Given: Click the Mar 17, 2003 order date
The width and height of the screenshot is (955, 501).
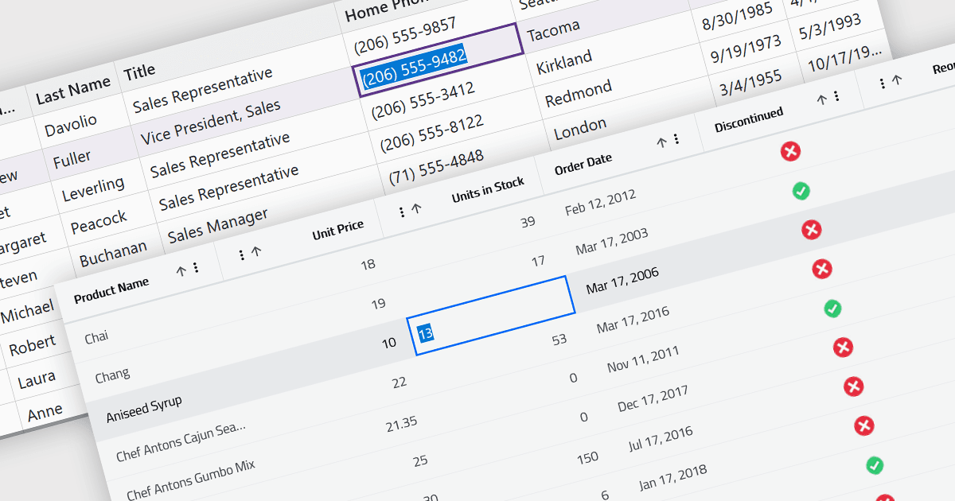Looking at the screenshot, I should click(612, 242).
